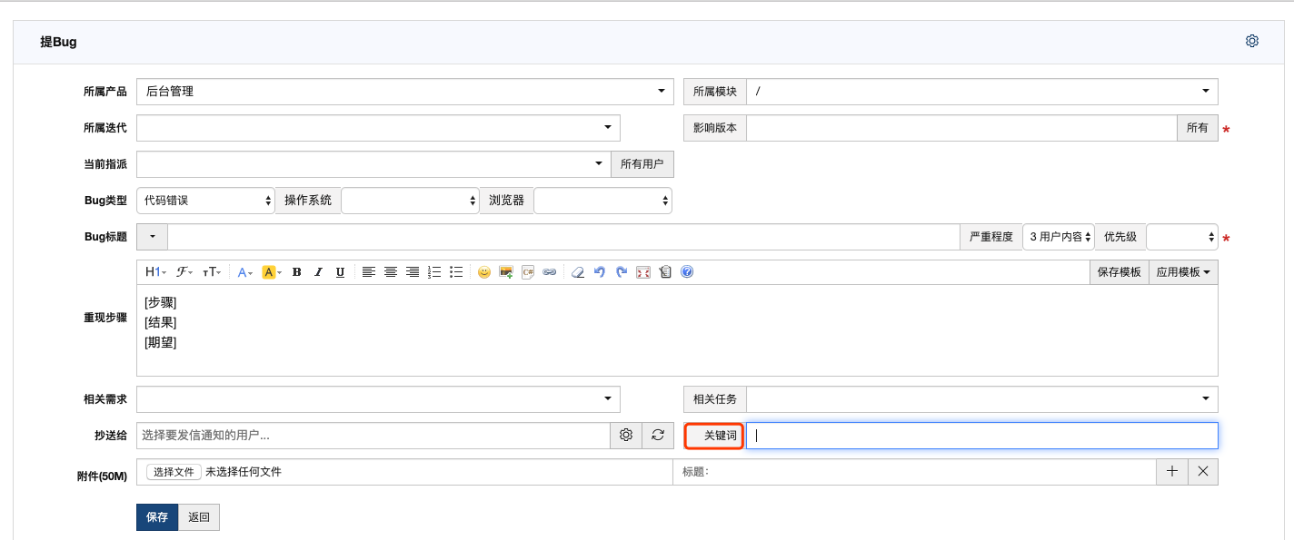The height and width of the screenshot is (540, 1294).
Task: Open the font family menu
Action: pyautogui.click(x=184, y=272)
